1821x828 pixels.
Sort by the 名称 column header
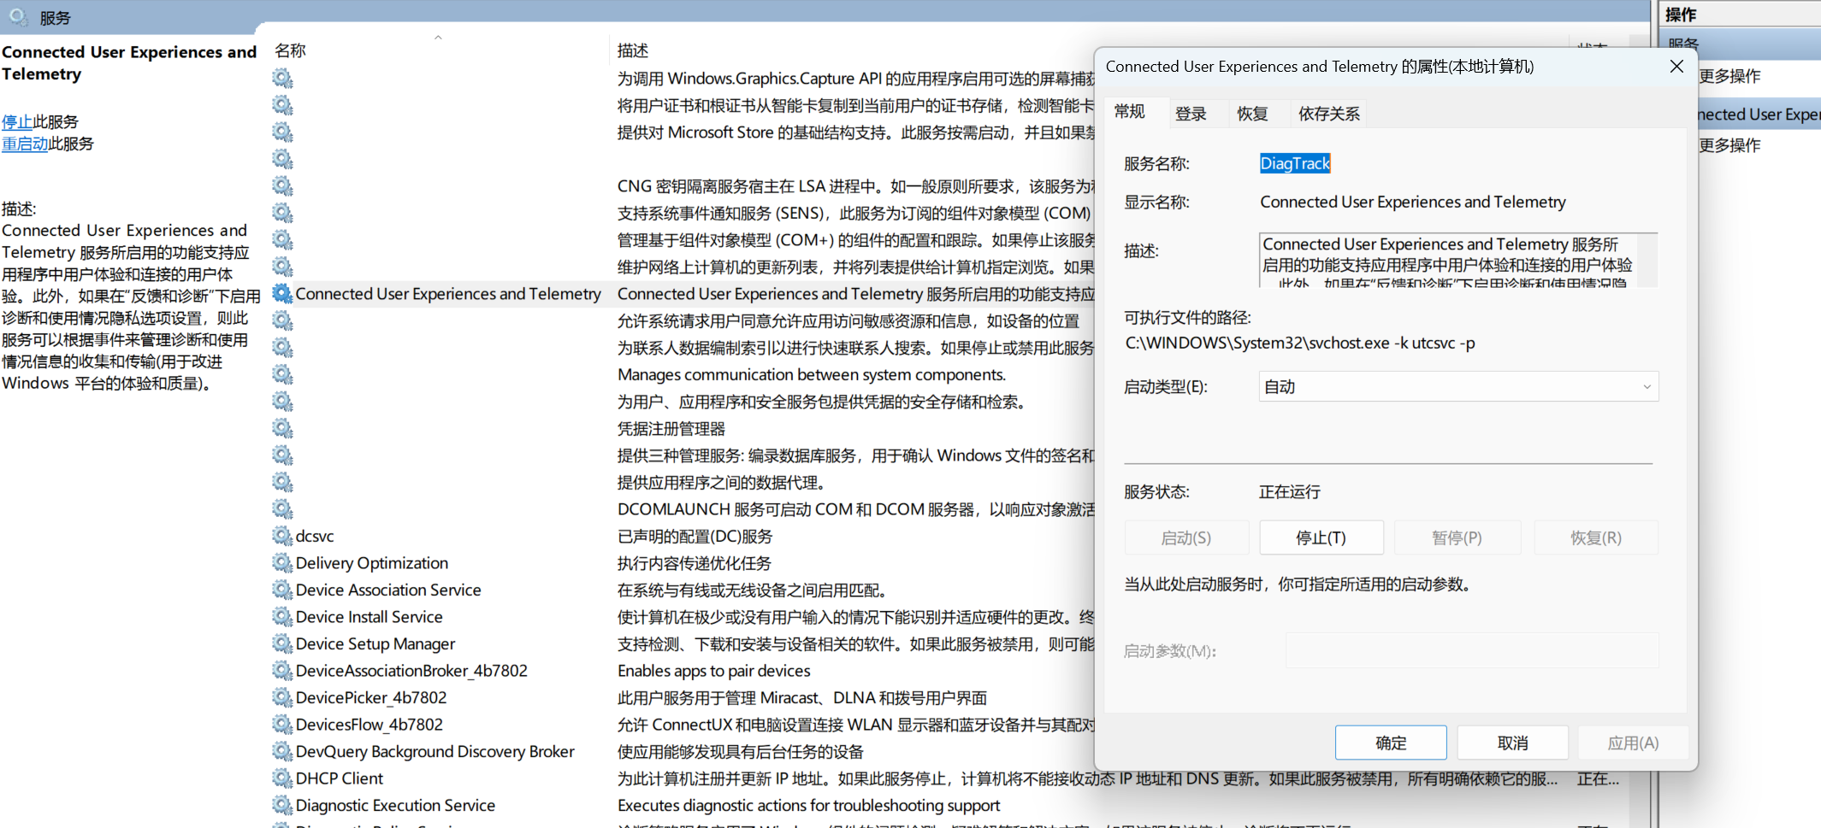(290, 50)
